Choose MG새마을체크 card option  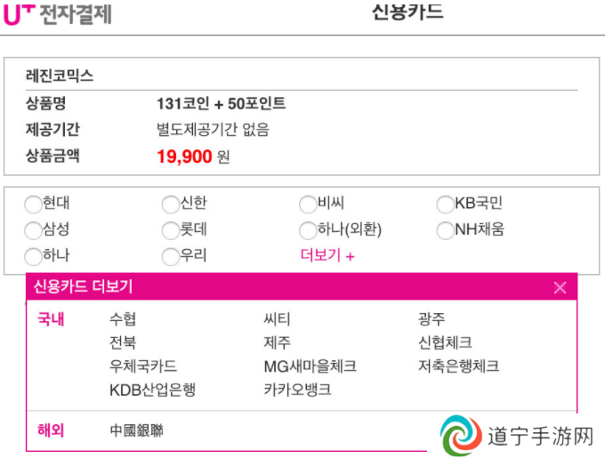coord(311,366)
